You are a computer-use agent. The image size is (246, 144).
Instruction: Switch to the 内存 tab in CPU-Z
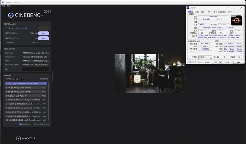(x=203, y=12)
